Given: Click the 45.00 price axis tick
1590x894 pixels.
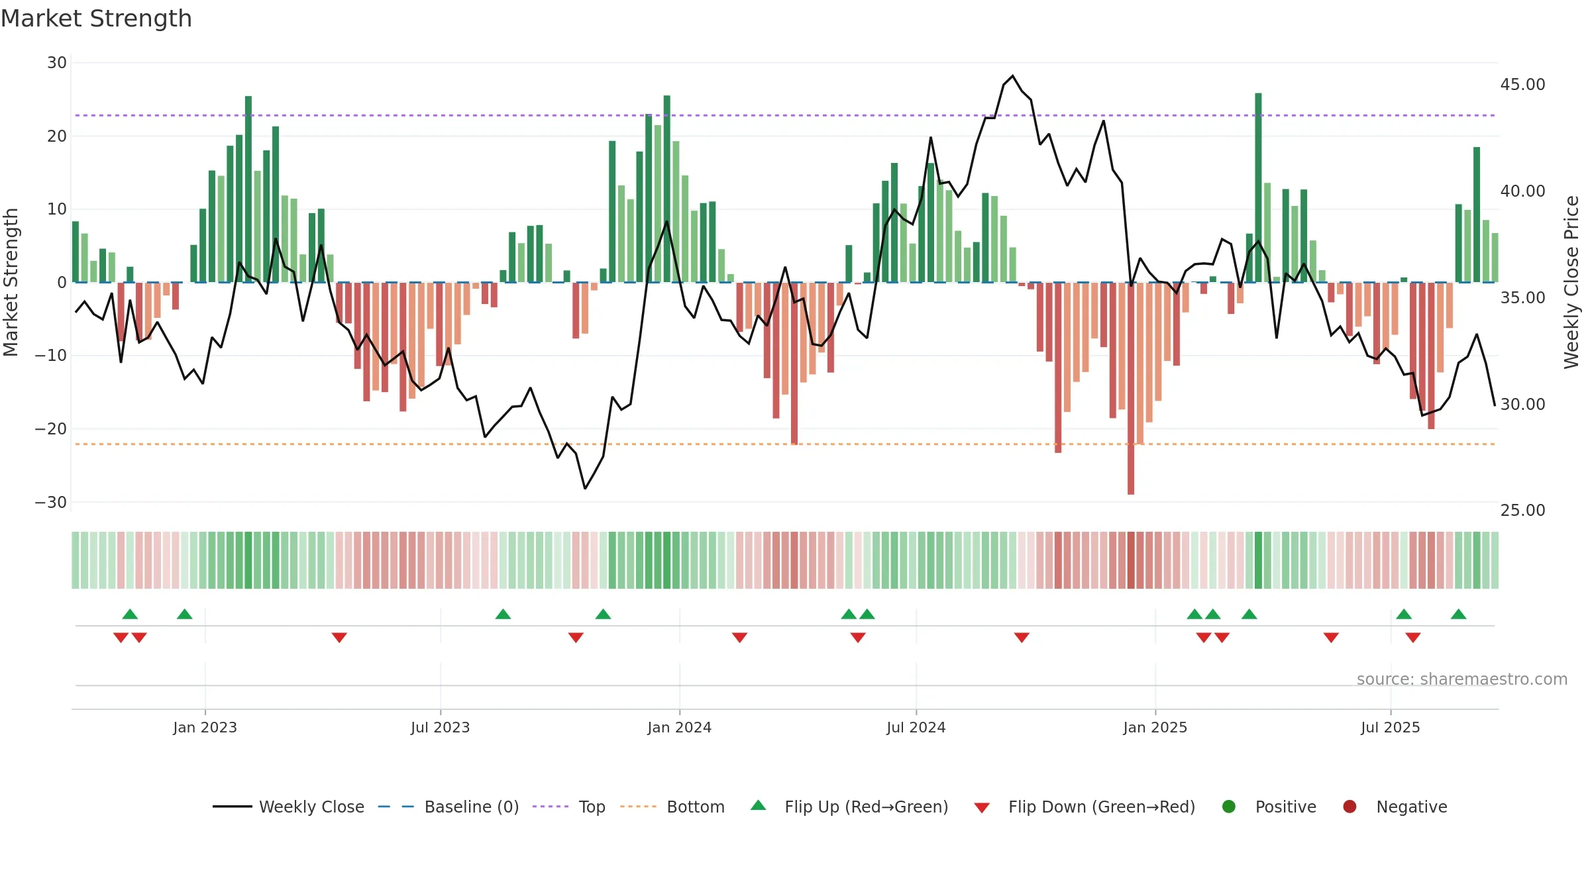Looking at the screenshot, I should click(x=1522, y=84).
